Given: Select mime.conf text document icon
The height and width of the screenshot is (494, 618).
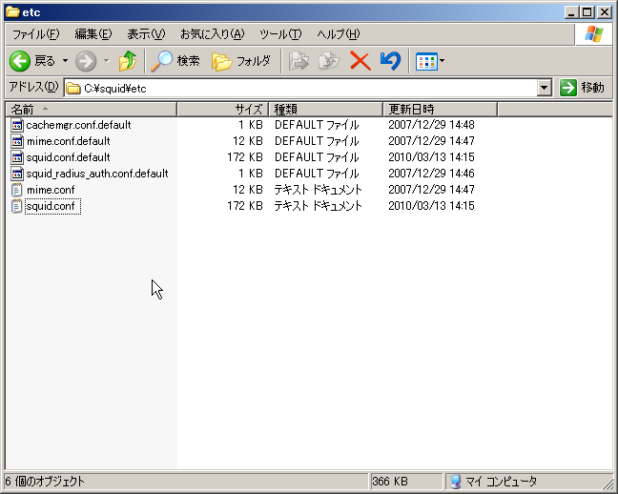Looking at the screenshot, I should coord(17,190).
